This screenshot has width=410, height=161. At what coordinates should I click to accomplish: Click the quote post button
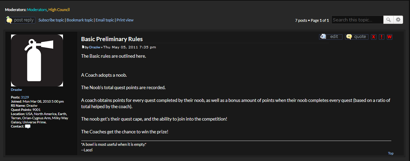click(x=357, y=37)
